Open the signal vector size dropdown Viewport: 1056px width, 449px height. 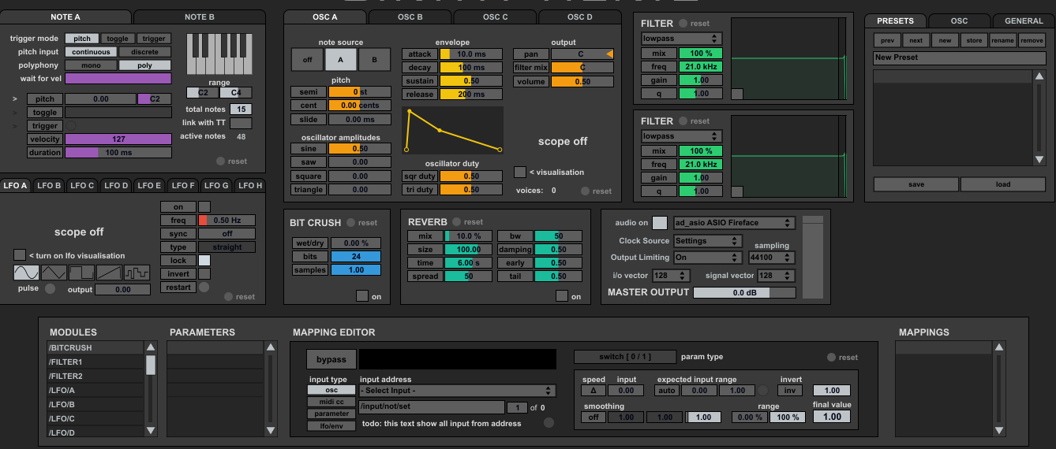click(776, 276)
